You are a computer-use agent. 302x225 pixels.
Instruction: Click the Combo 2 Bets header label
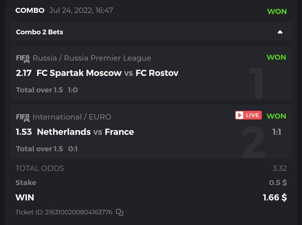(40, 32)
